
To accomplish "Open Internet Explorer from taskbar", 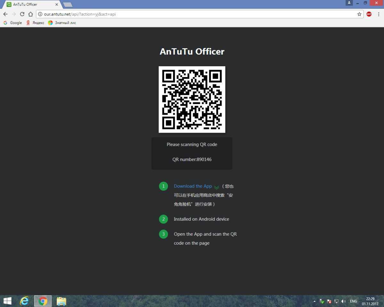I will [24, 301].
